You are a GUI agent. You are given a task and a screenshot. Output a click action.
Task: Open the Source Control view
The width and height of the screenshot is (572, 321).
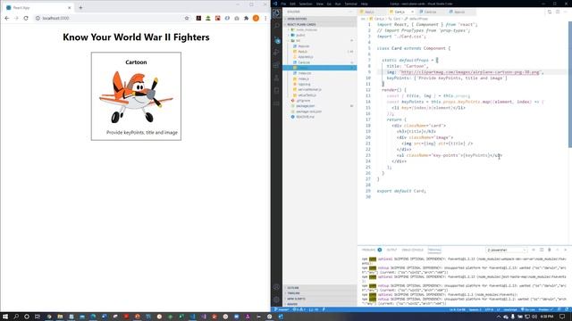coord(276,39)
